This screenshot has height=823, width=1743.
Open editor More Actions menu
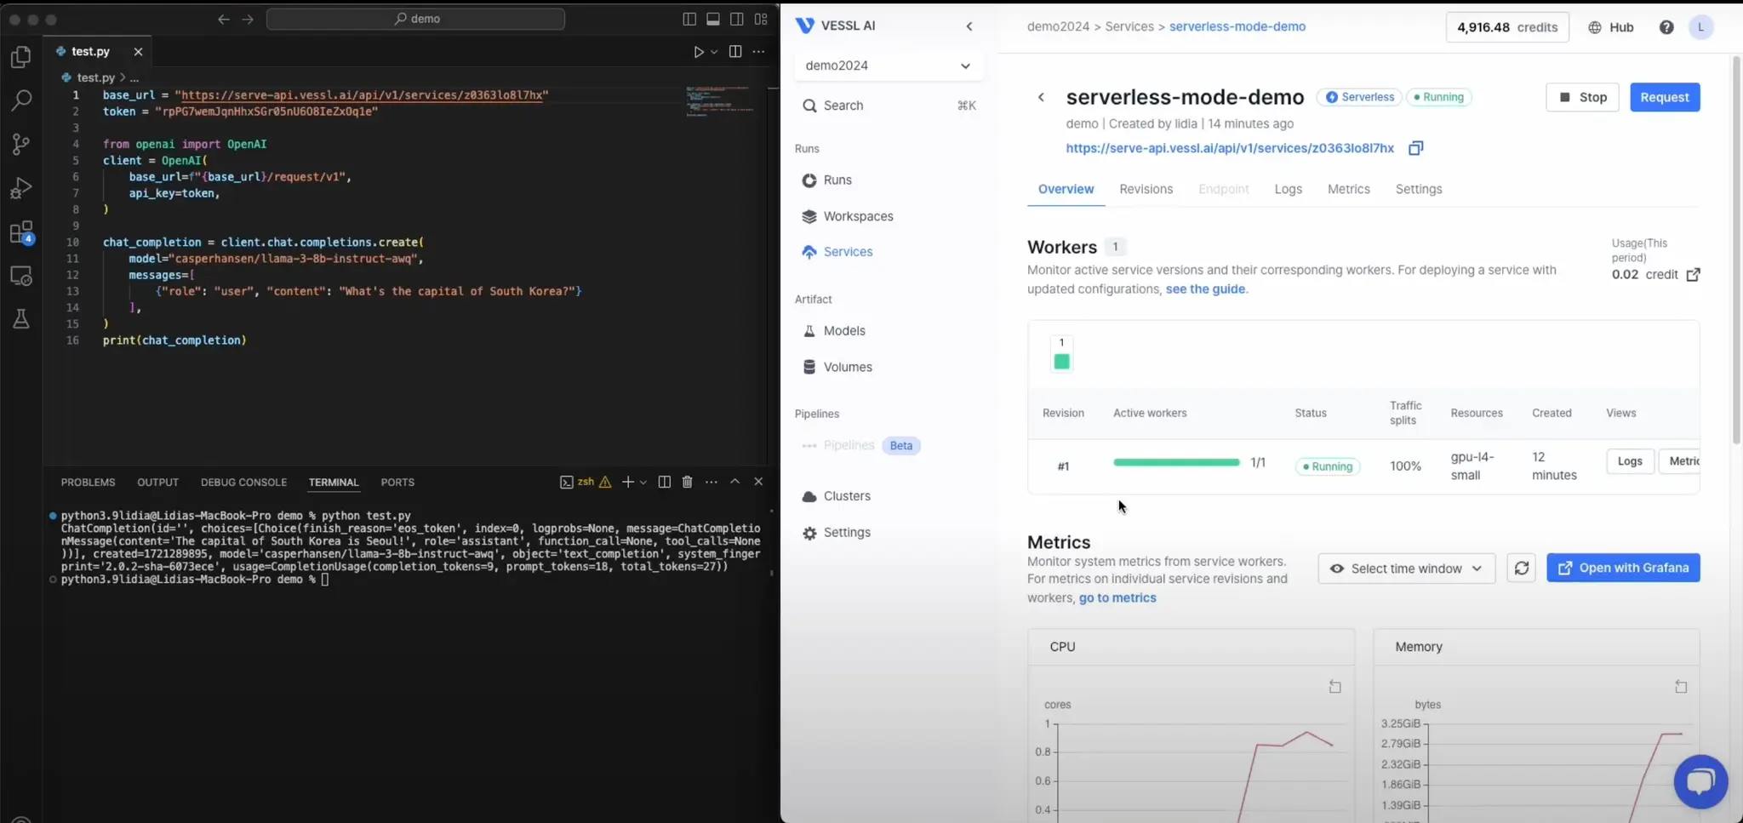[x=758, y=52]
